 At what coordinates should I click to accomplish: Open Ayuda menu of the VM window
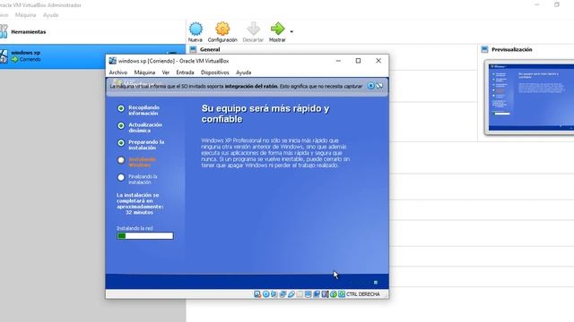click(243, 72)
